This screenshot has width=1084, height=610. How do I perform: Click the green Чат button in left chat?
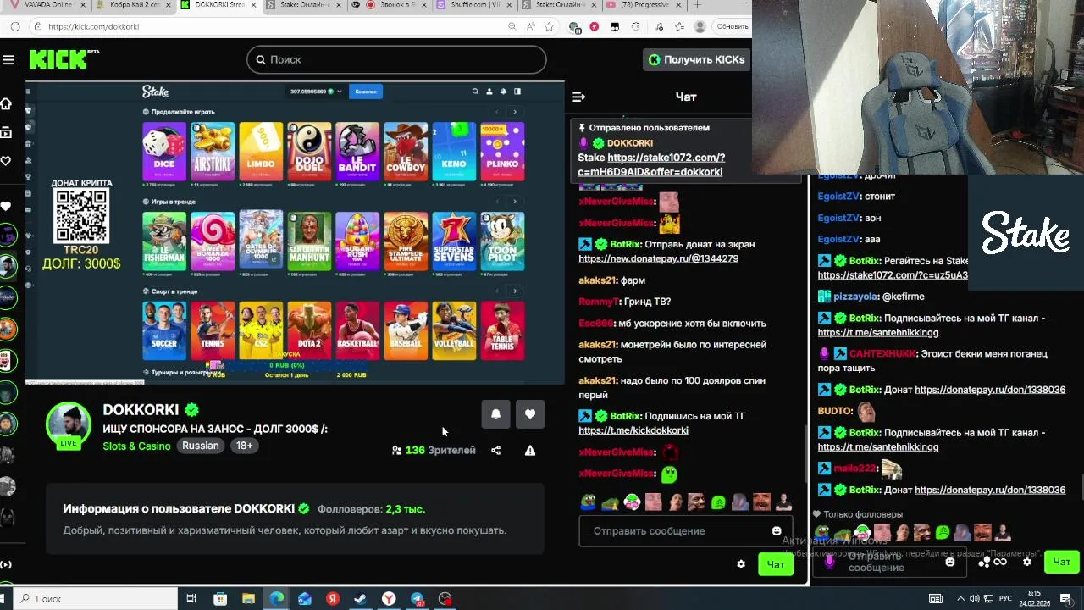point(776,564)
